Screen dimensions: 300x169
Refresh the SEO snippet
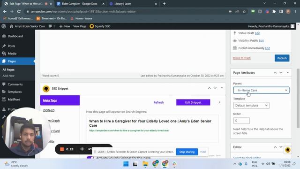pyautogui.click(x=158, y=102)
